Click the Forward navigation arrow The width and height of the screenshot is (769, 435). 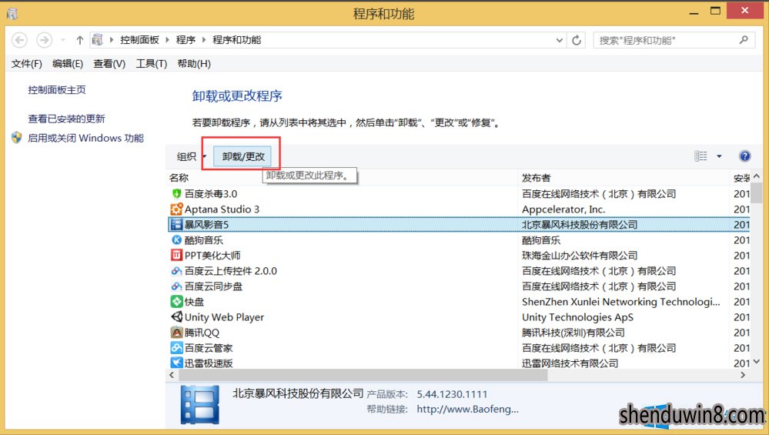[44, 40]
